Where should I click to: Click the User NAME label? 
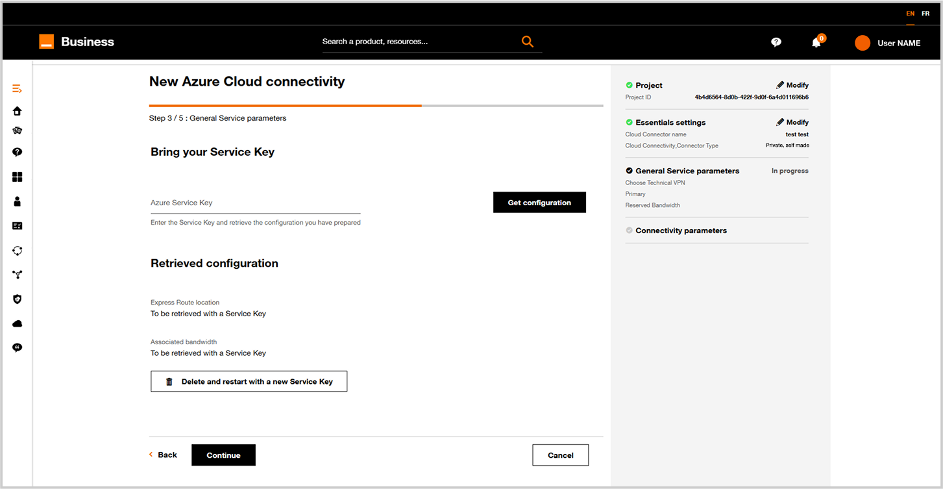(899, 43)
